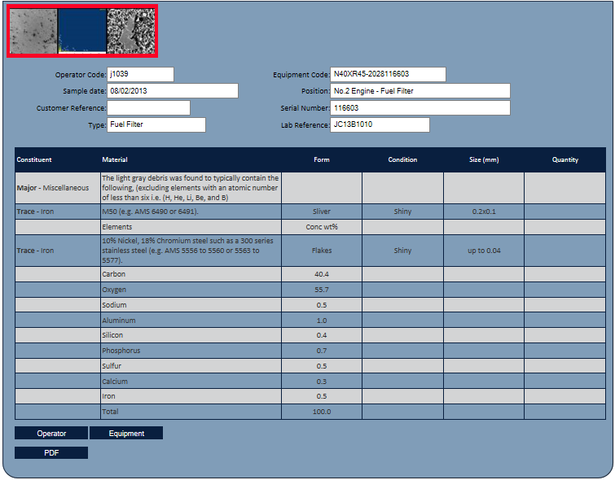Select the Sliver form cell

[x=322, y=212]
